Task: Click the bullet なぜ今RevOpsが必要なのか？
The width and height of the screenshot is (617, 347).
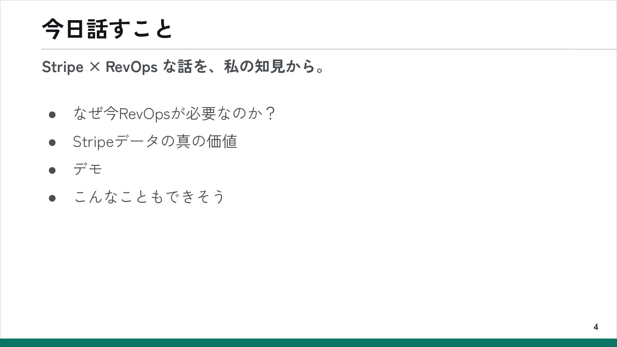Action: 174,114
